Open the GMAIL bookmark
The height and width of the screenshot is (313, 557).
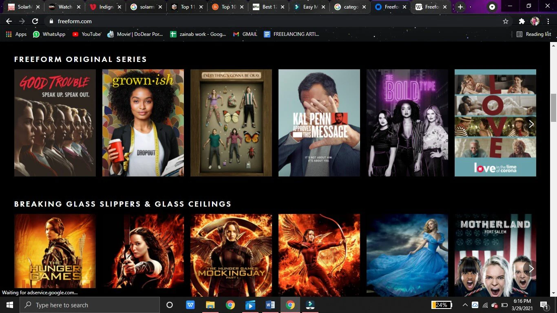point(245,34)
